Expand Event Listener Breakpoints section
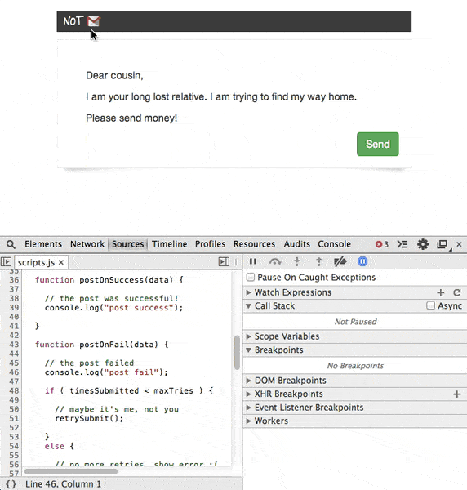 tap(249, 408)
